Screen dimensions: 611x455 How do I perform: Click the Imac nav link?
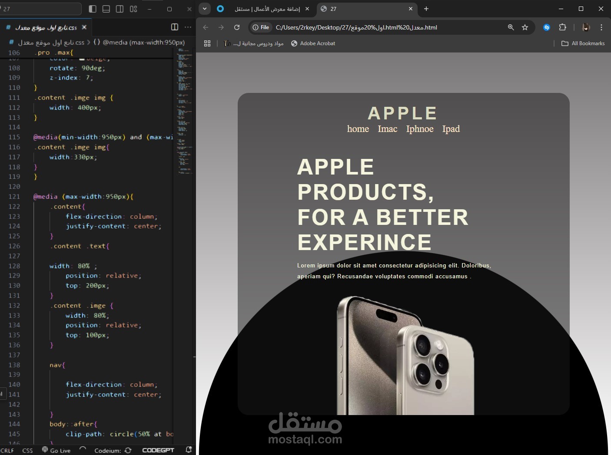pos(388,129)
